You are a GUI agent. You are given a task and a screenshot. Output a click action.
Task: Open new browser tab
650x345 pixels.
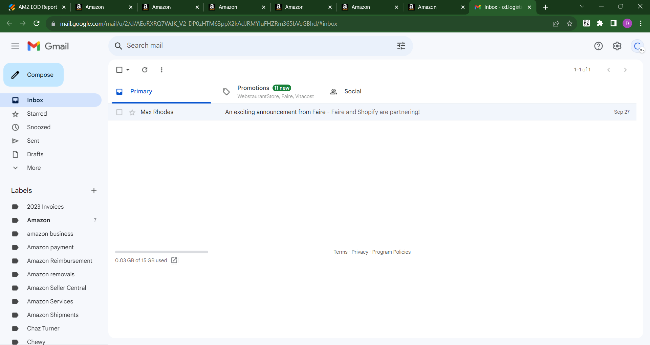[545, 7]
